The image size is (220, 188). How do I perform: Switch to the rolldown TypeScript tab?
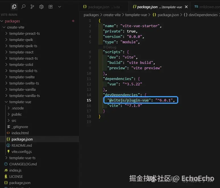click(206, 7)
